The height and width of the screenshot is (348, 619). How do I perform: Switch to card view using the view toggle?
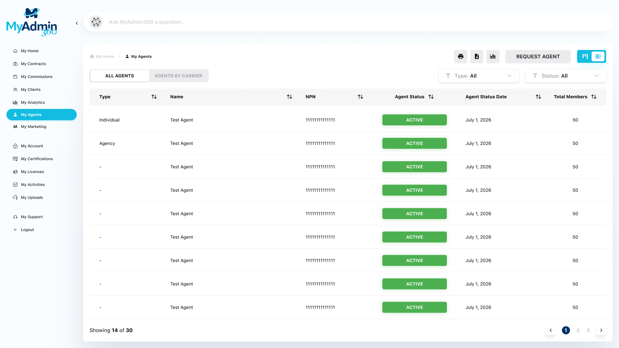pos(585,56)
